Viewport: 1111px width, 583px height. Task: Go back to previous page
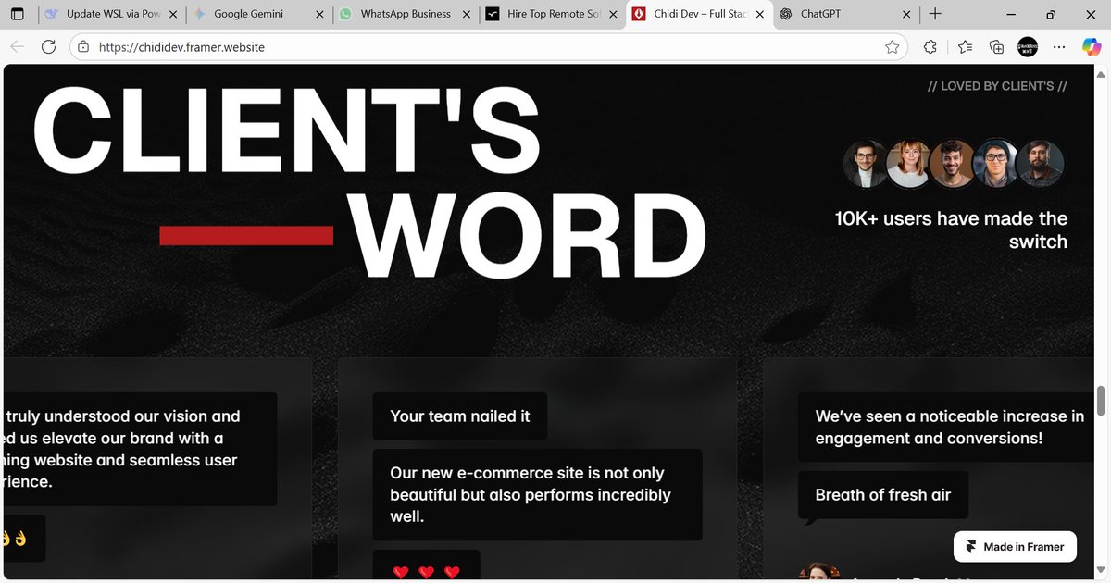[x=18, y=46]
